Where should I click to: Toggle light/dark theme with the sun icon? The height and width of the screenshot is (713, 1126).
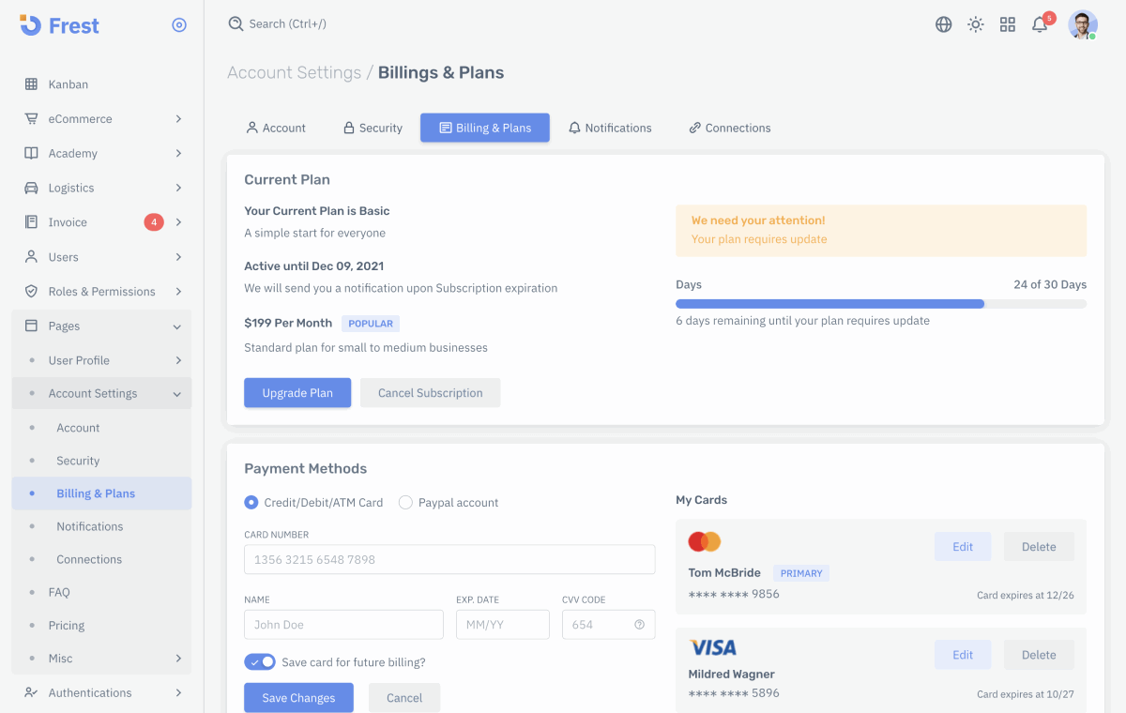[x=976, y=24]
